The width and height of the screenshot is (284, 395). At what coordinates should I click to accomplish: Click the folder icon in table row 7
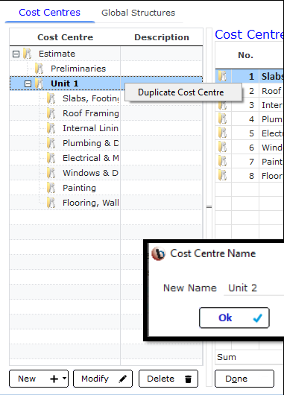tap(223, 161)
